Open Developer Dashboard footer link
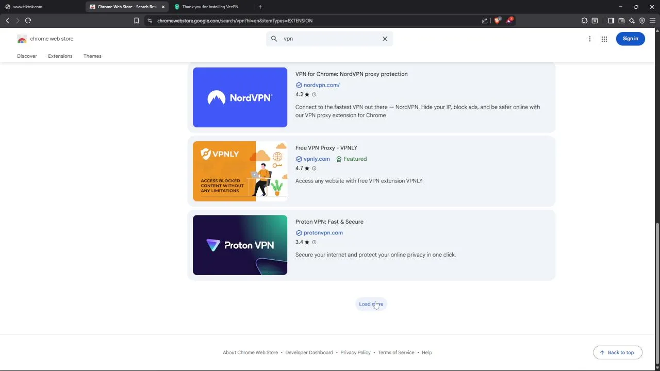 point(309,352)
